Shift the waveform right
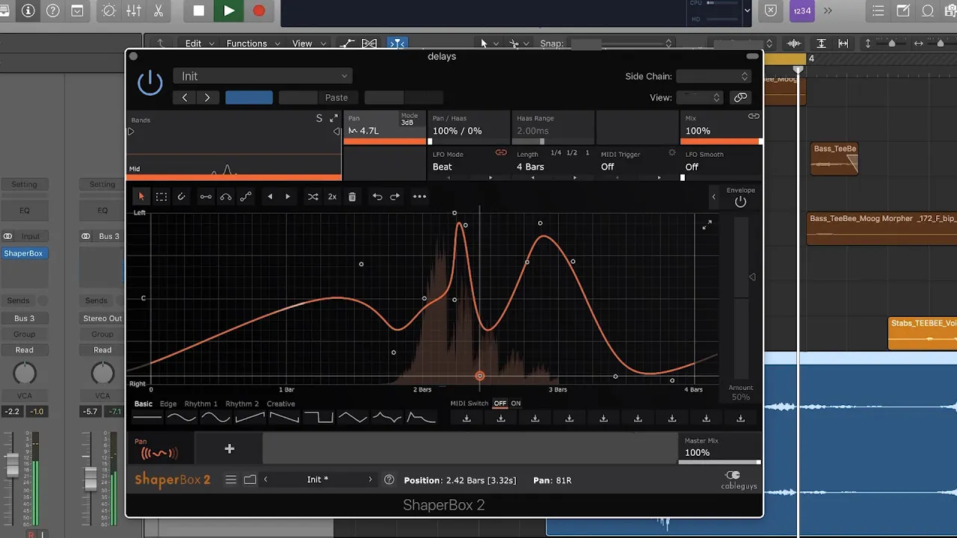Image resolution: width=957 pixels, height=538 pixels. (x=288, y=197)
